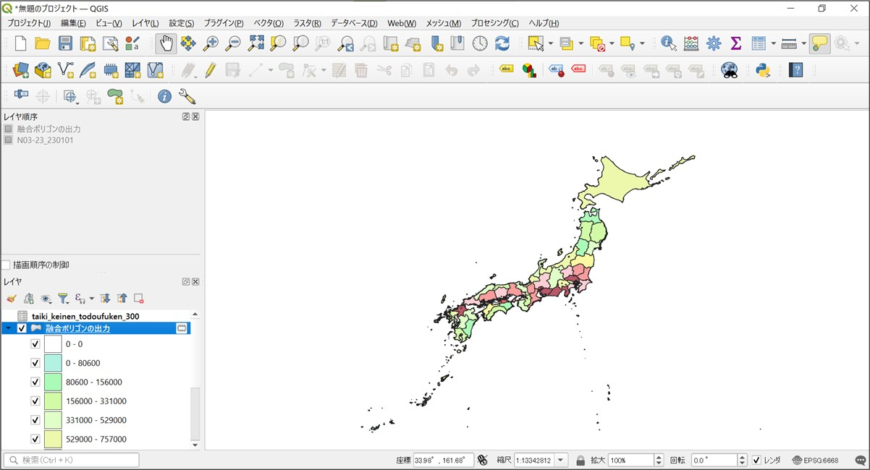Screen dimensions: 870x470
Task: Click the 80600 - 156000 green swatch
Action: [53, 382]
